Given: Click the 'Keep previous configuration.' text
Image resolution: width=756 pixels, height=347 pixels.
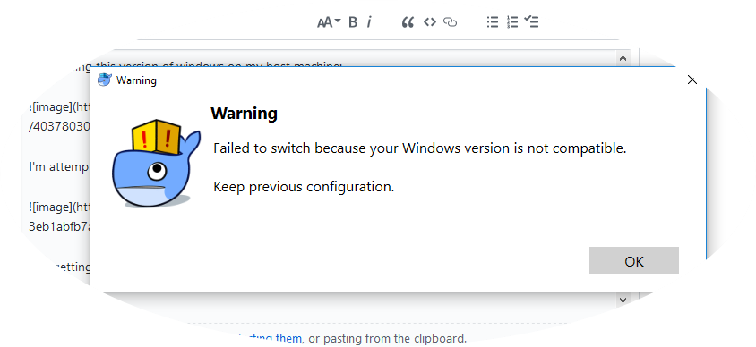Looking at the screenshot, I should coord(304,187).
